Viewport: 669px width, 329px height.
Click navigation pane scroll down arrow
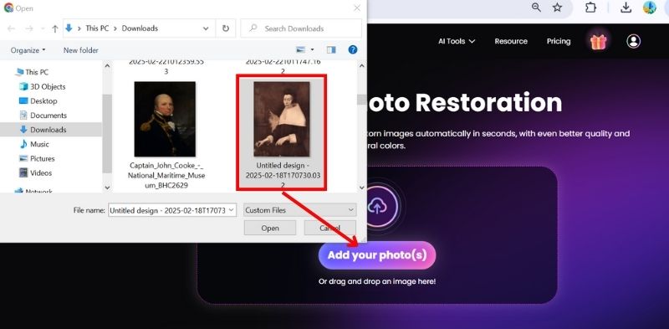pos(107,188)
